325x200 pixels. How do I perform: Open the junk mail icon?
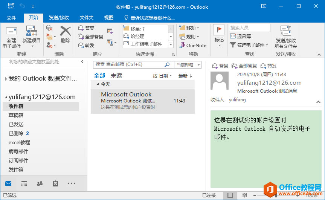51,45
